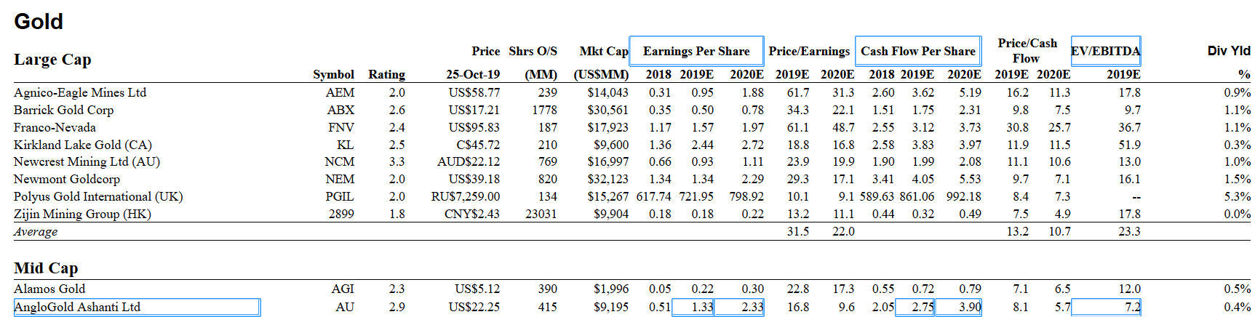Click Newmont Goldcorp's market cap $32,123

tap(607, 179)
